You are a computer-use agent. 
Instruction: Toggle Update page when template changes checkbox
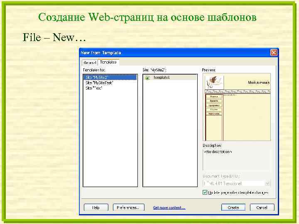point(205,192)
